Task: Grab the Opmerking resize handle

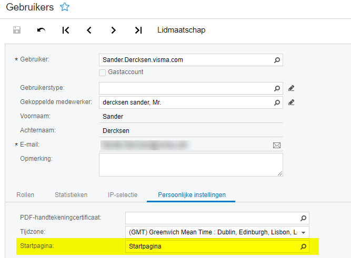Action: point(280,173)
